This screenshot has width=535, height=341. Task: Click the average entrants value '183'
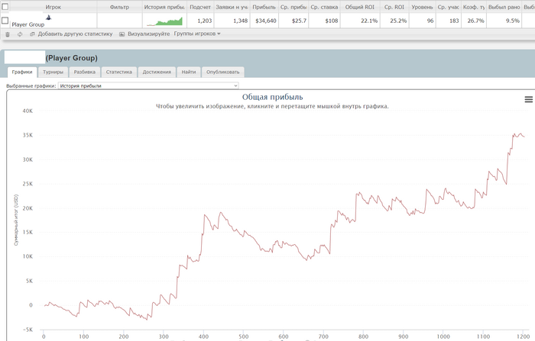454,21
